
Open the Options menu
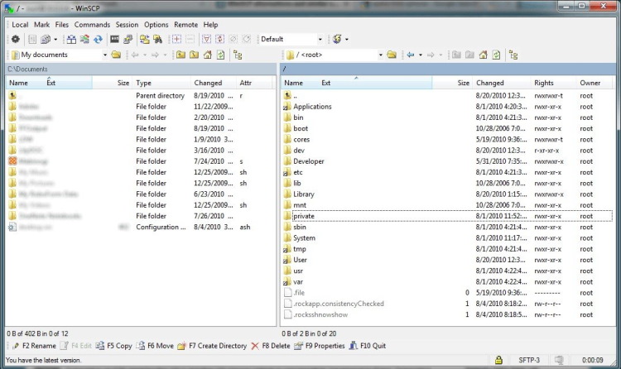[156, 25]
